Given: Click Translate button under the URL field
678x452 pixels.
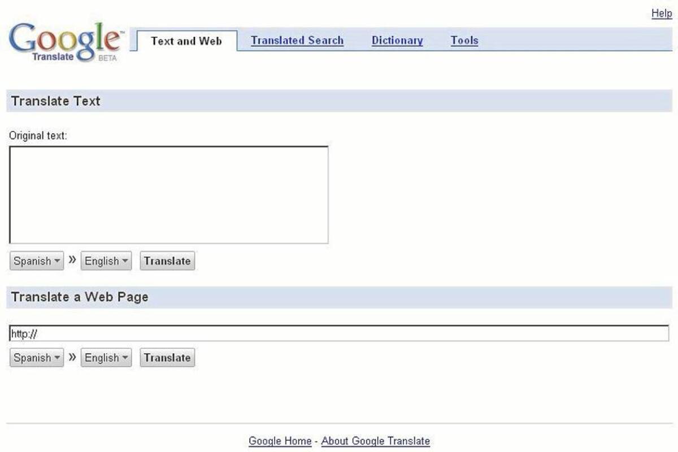Looking at the screenshot, I should coord(167,358).
